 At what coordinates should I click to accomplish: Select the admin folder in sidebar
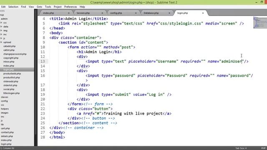(x=4, y=19)
